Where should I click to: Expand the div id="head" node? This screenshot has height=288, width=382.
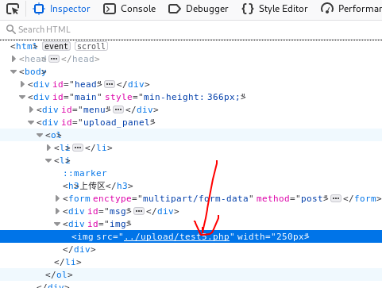(x=22, y=84)
